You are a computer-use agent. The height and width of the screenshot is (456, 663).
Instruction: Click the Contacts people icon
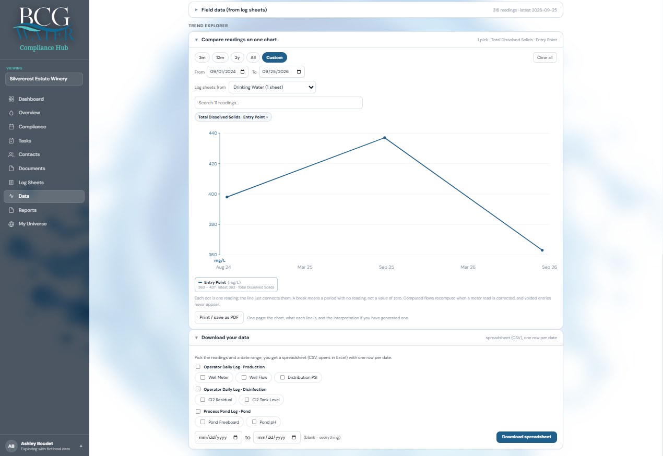(x=11, y=154)
